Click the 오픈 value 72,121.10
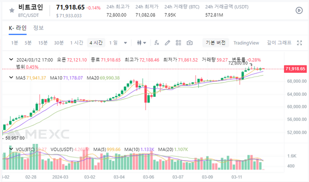 [x=77, y=60]
